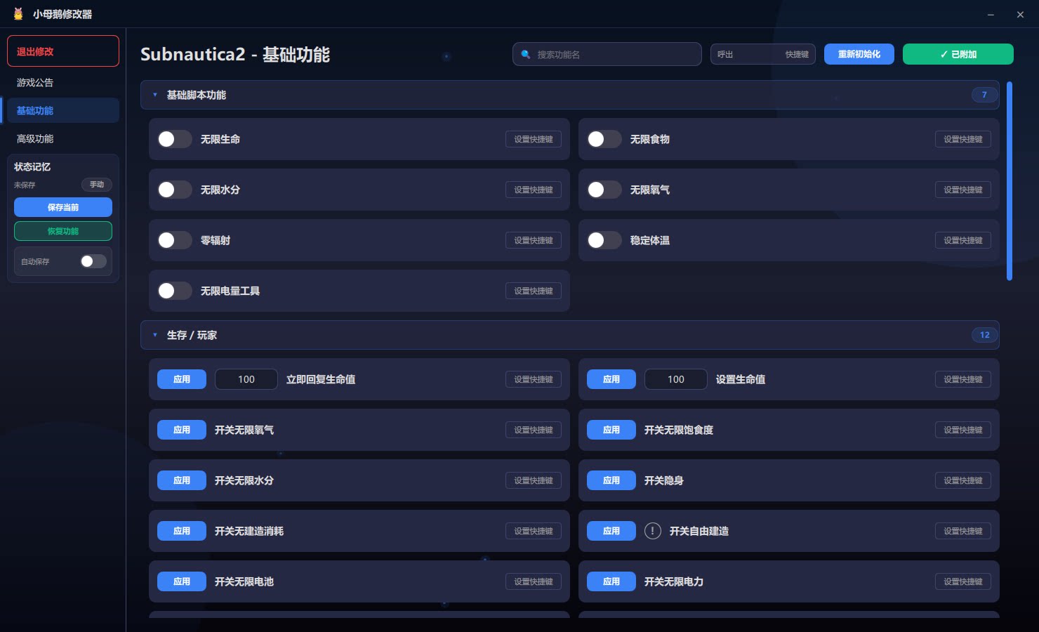Apply the 开关隐身 function
1039x632 pixels.
click(x=611, y=480)
